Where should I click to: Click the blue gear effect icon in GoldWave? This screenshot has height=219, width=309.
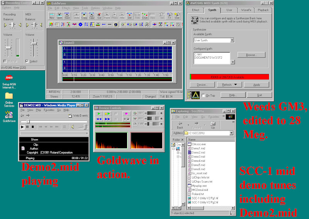coord(80,24)
